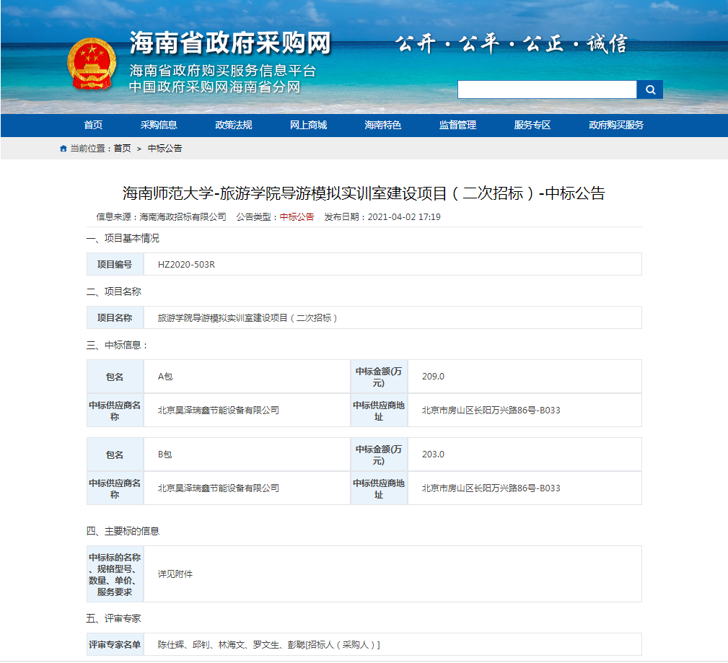Open 政府购买服务 in the navigation bar

point(616,125)
